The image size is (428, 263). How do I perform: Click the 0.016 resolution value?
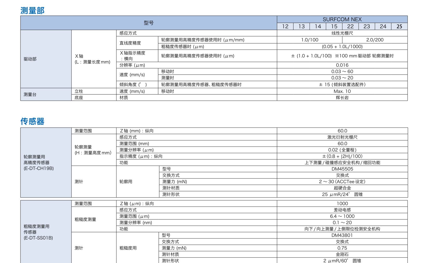342,65
